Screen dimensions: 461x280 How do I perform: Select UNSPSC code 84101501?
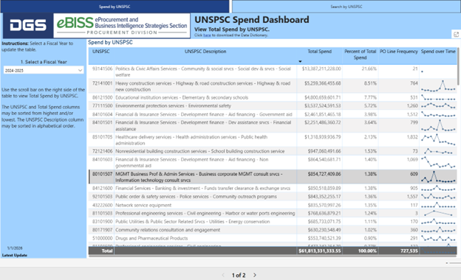(x=102, y=122)
